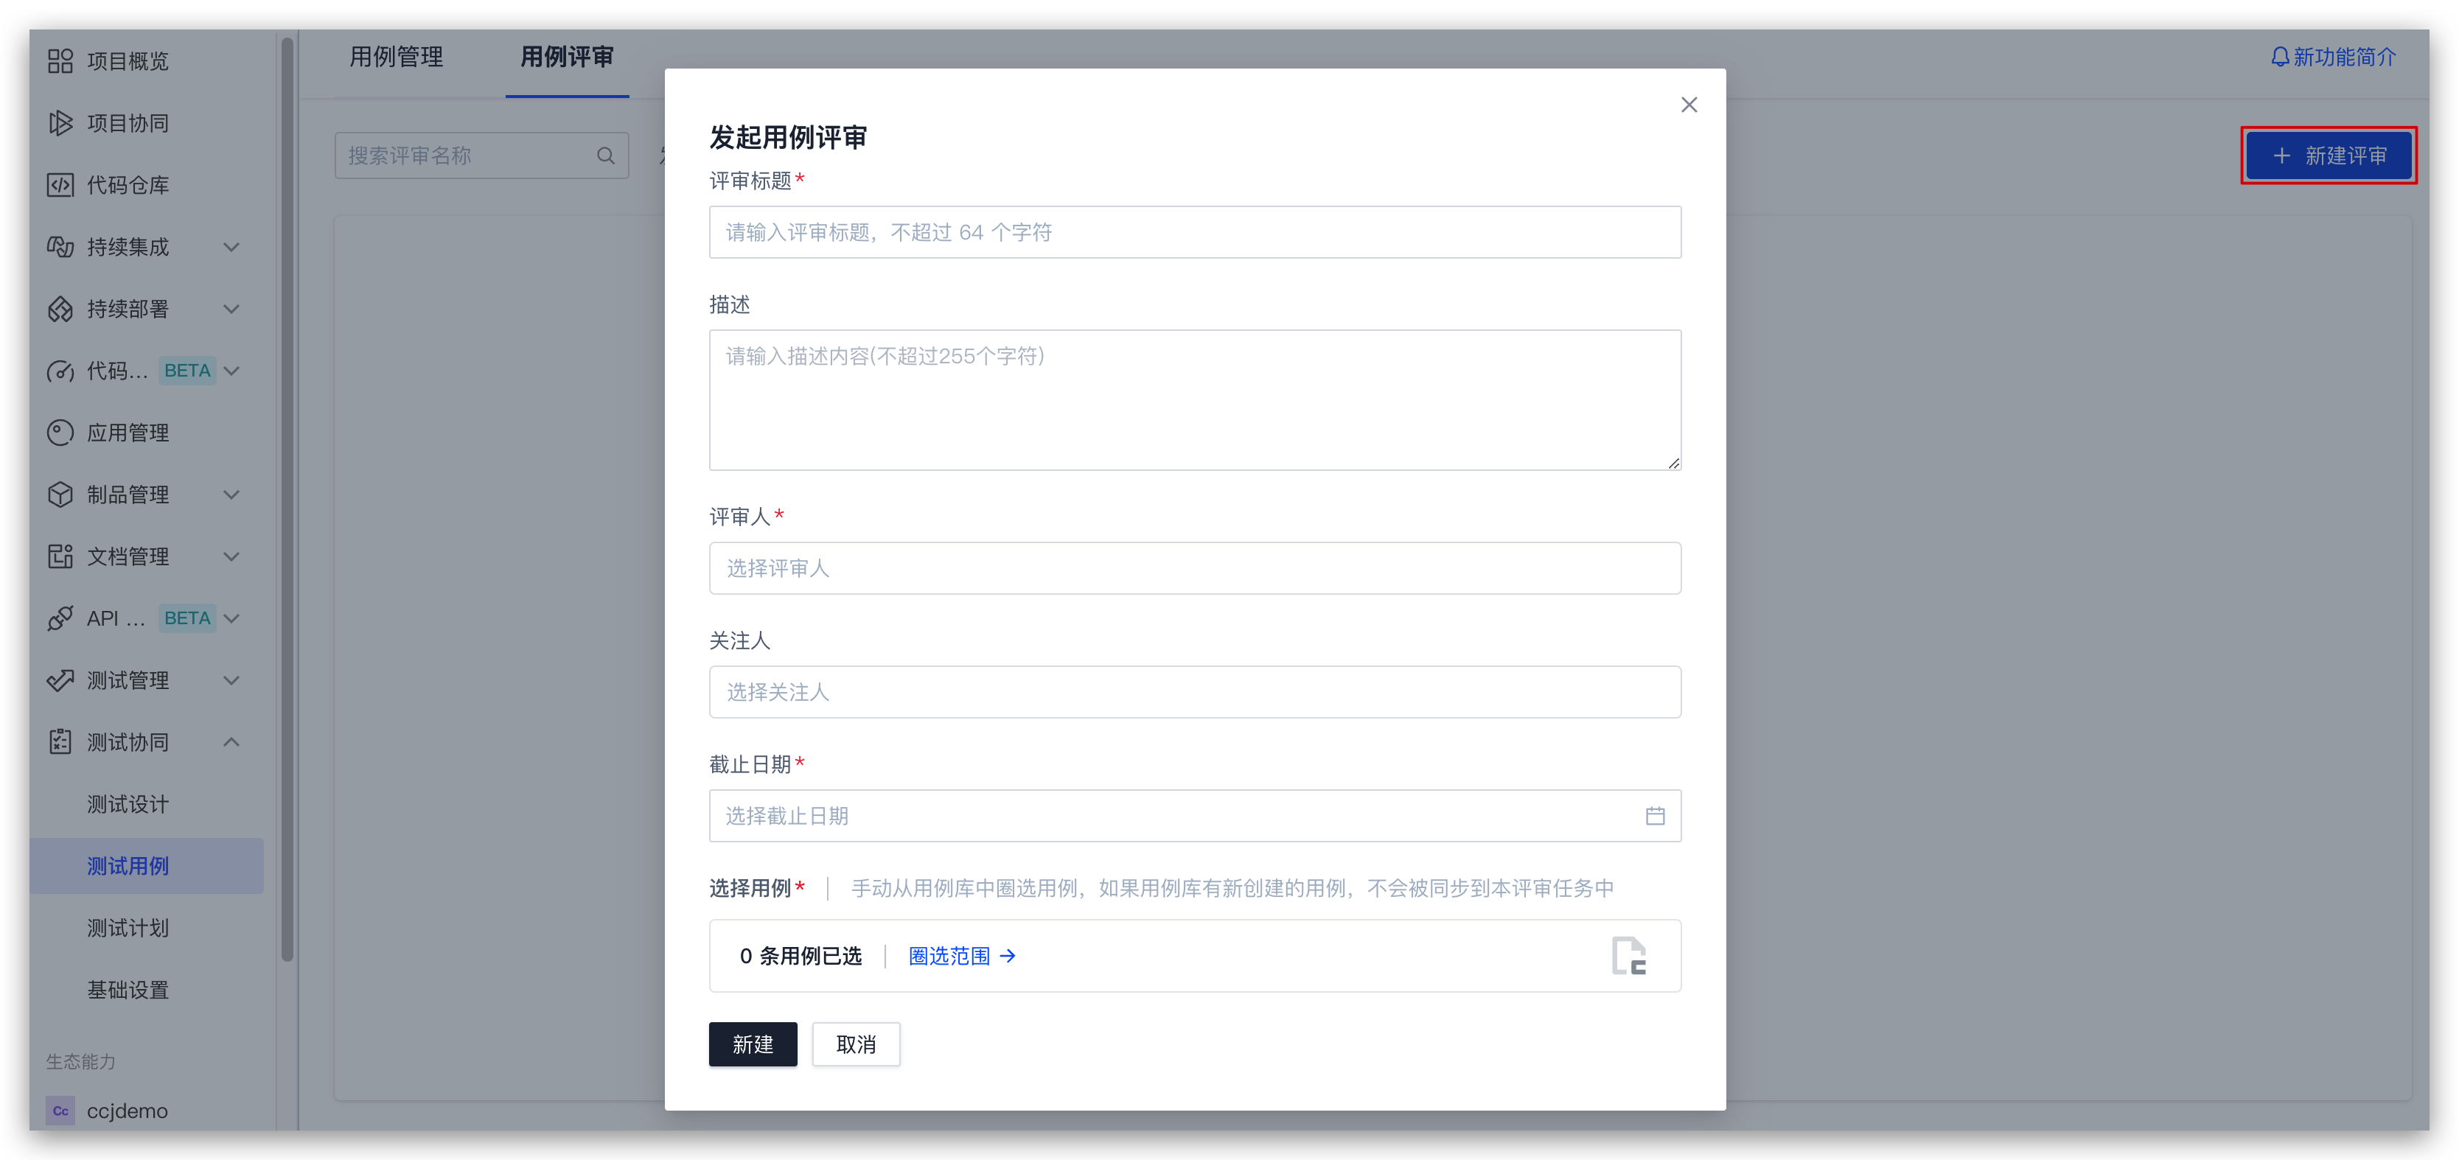Click the document icon in 选择用例 box
The width and height of the screenshot is (2459, 1160).
1628,956
